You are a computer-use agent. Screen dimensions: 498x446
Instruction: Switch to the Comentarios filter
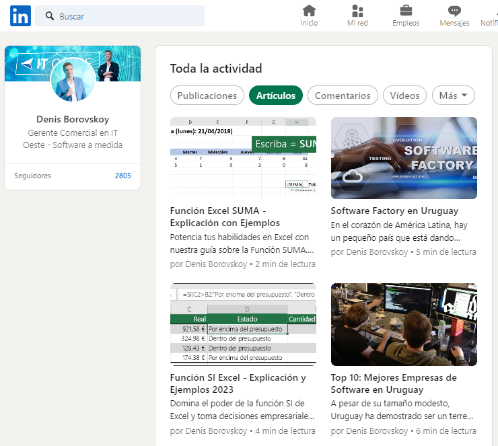click(x=343, y=96)
